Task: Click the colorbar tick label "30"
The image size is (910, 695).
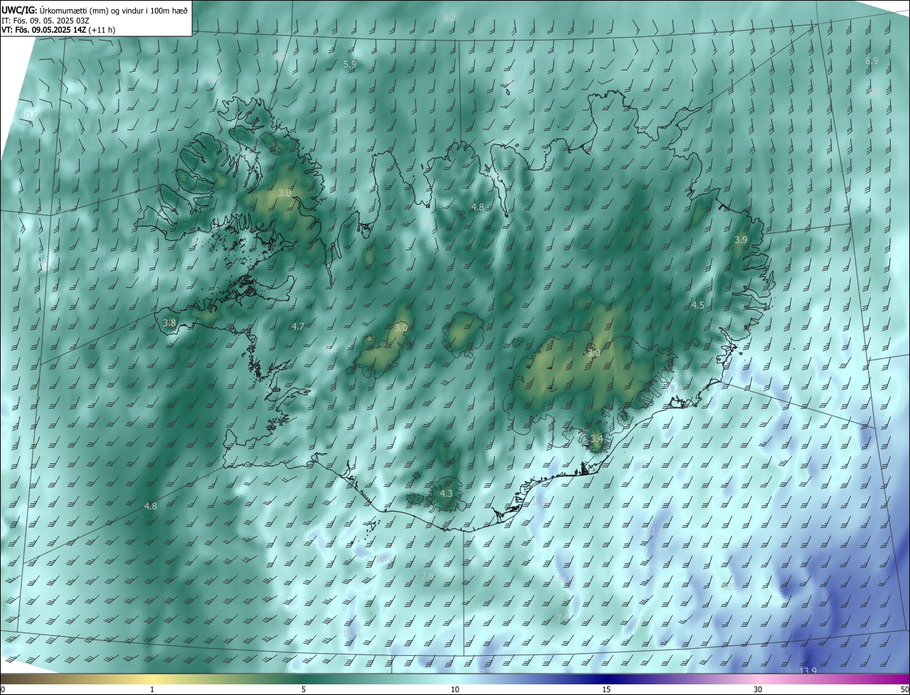Action: 758,689
